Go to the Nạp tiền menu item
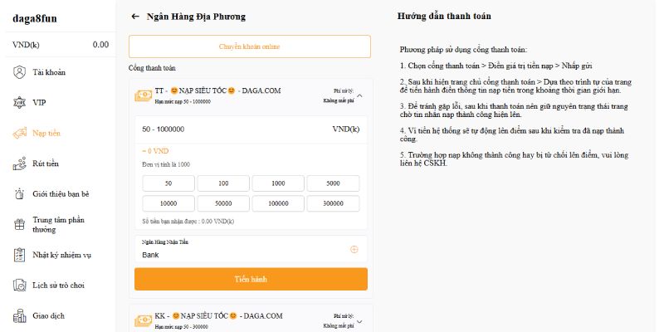Viewport: 664px width, 332px height. pos(46,133)
